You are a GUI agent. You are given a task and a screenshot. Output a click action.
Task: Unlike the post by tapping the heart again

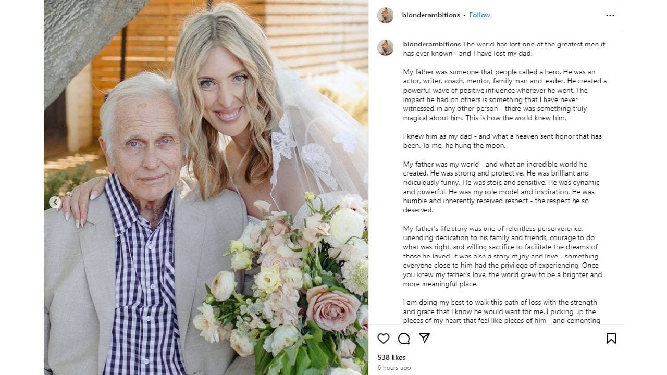click(384, 339)
